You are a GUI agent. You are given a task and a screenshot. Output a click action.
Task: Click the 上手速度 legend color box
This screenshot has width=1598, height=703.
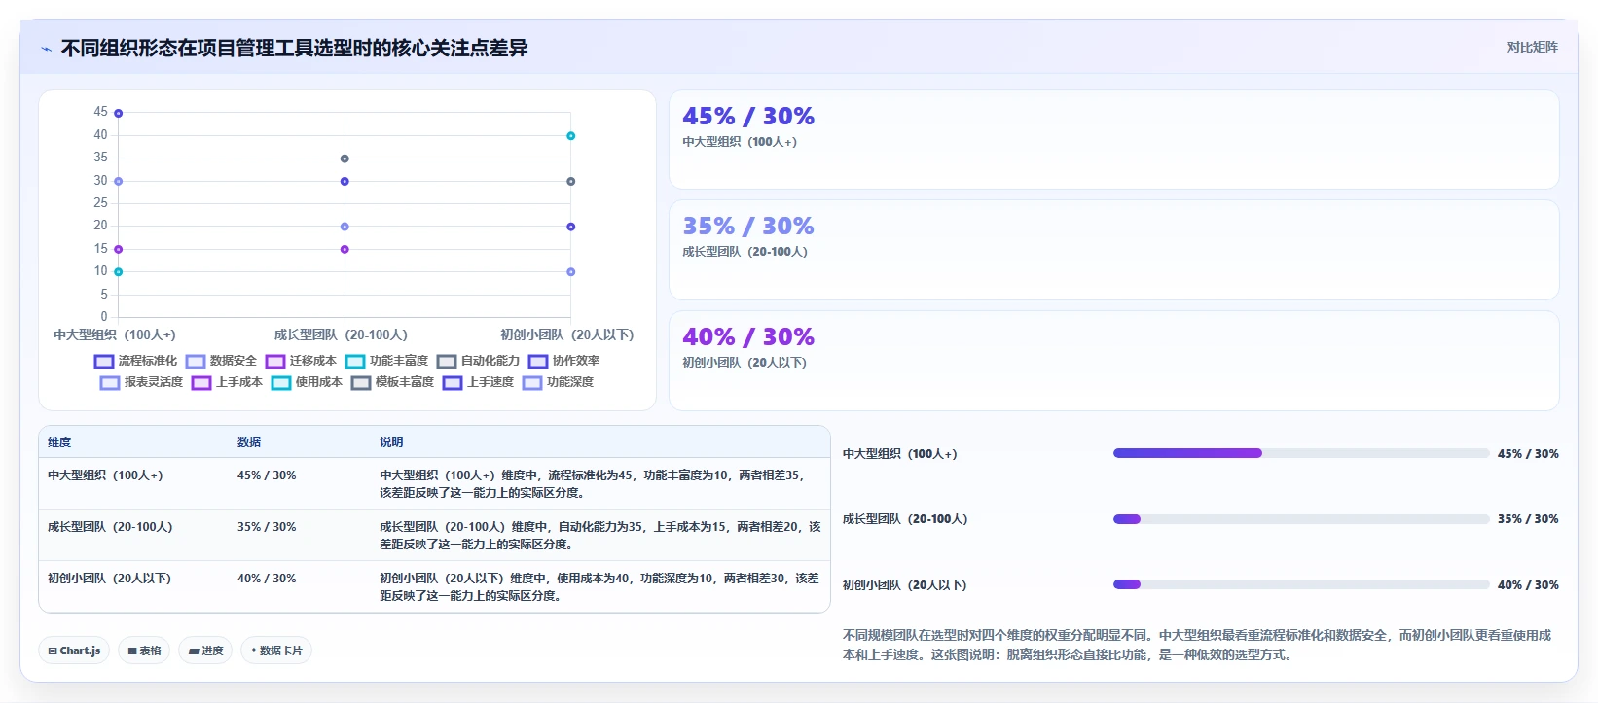point(453,382)
